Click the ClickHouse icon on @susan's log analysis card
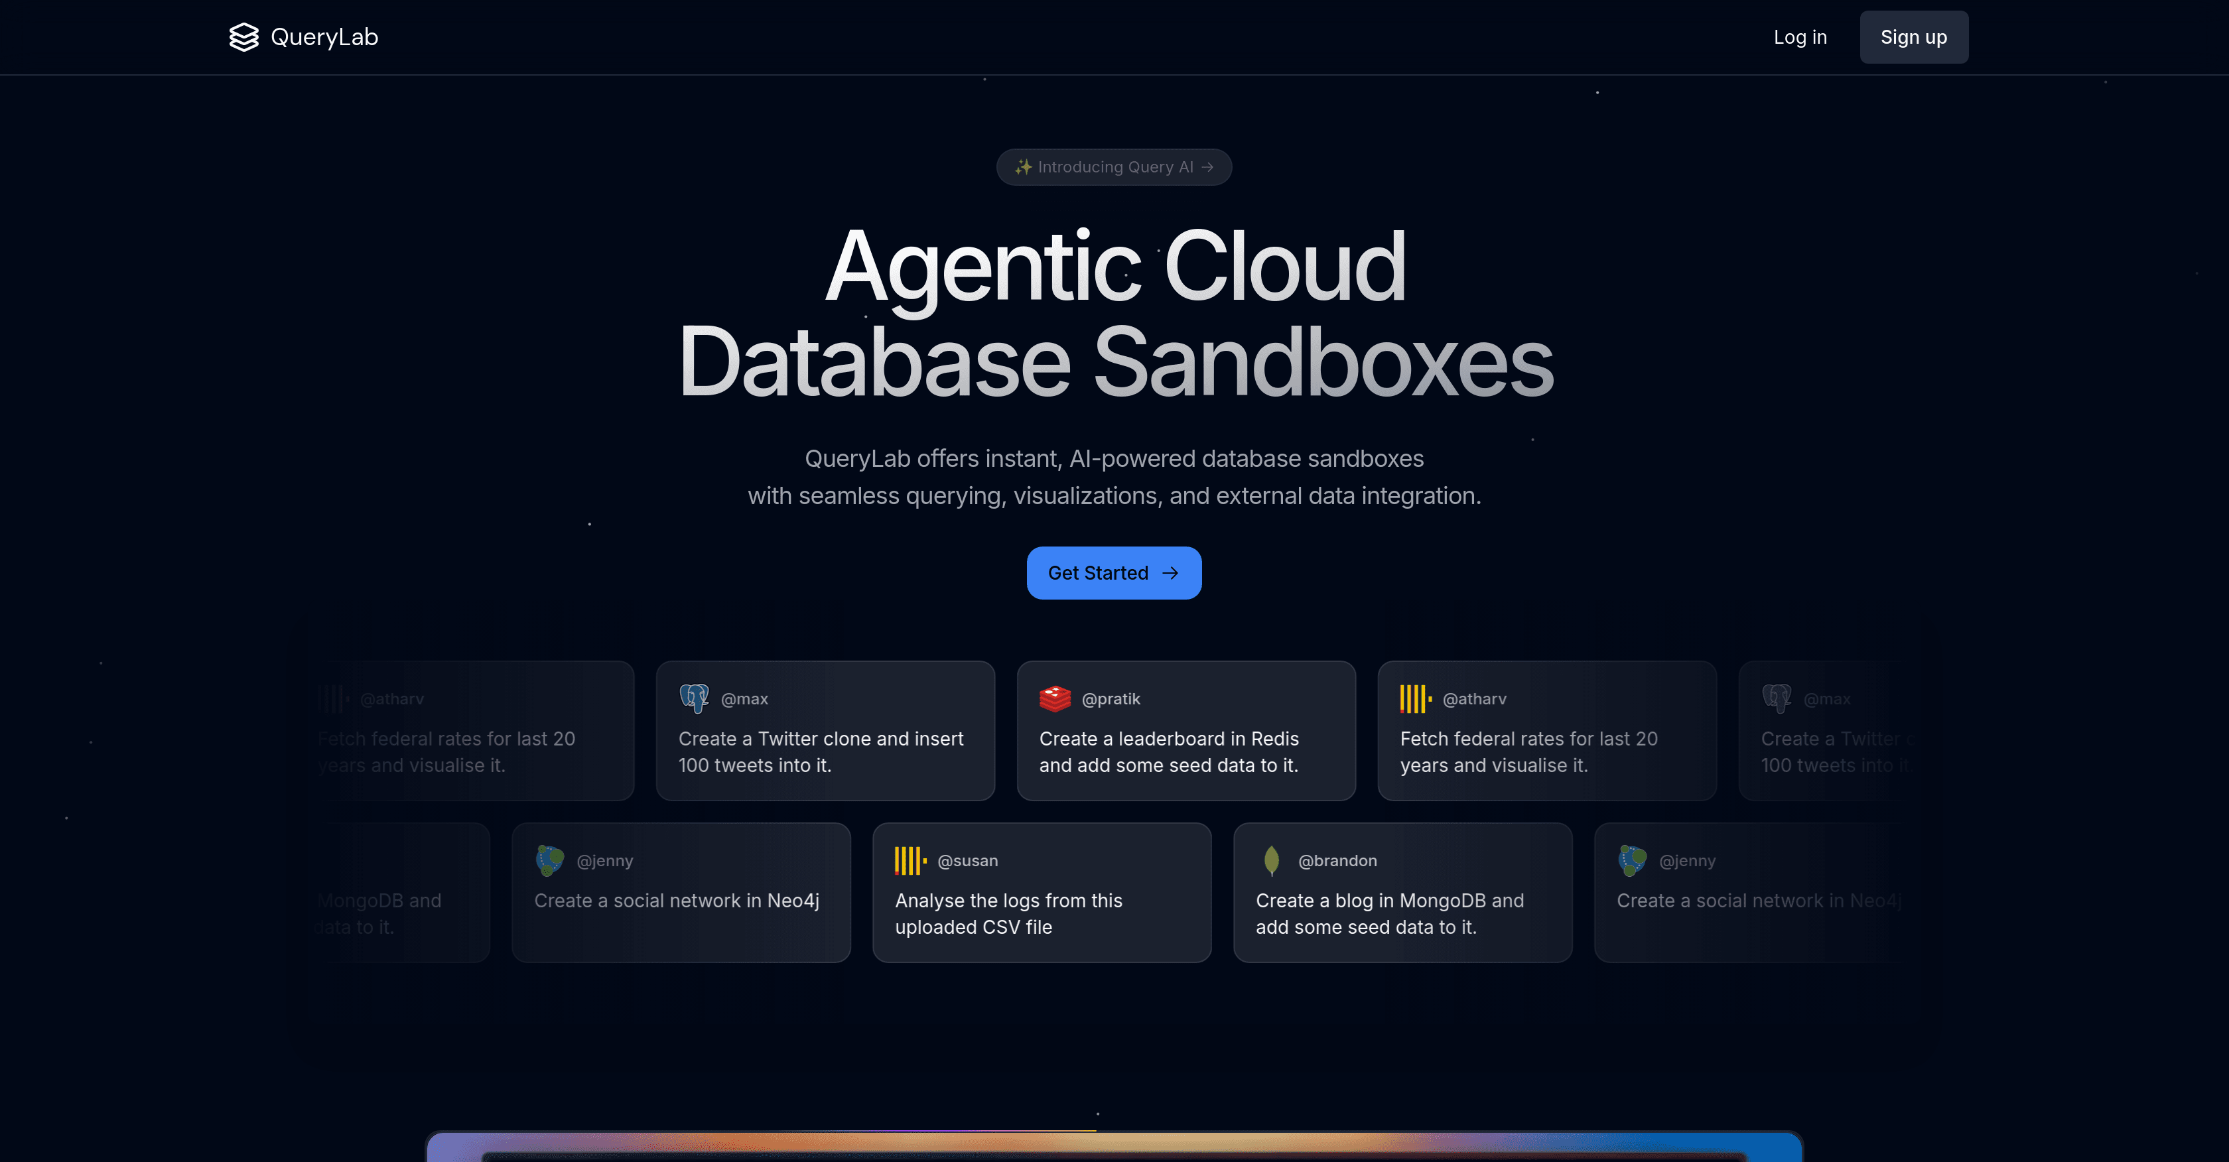This screenshot has width=2229, height=1162. (x=909, y=860)
